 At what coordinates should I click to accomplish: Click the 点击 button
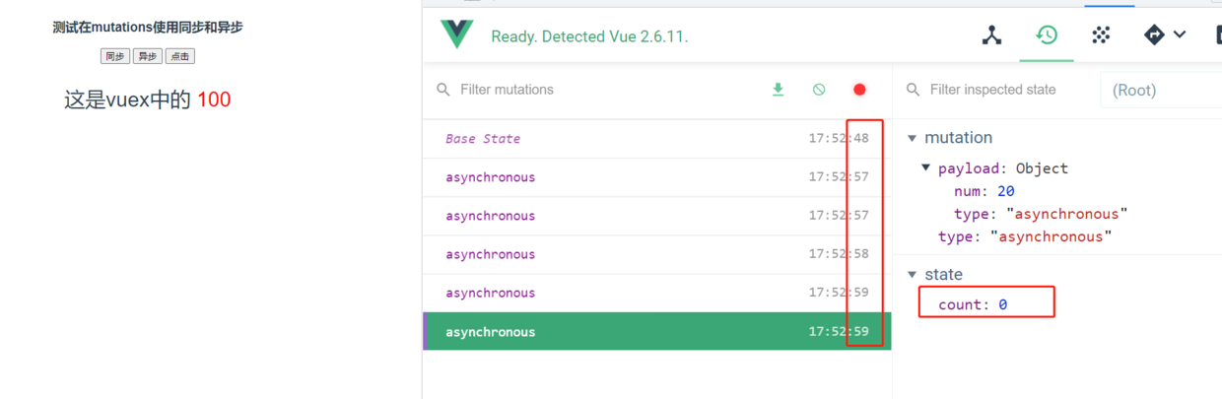179,56
